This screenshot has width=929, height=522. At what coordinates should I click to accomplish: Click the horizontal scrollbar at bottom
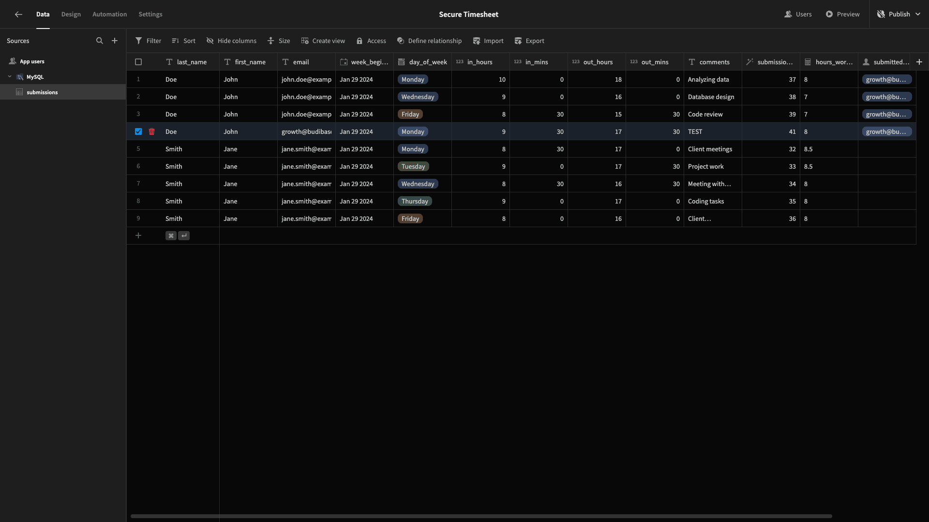481,516
